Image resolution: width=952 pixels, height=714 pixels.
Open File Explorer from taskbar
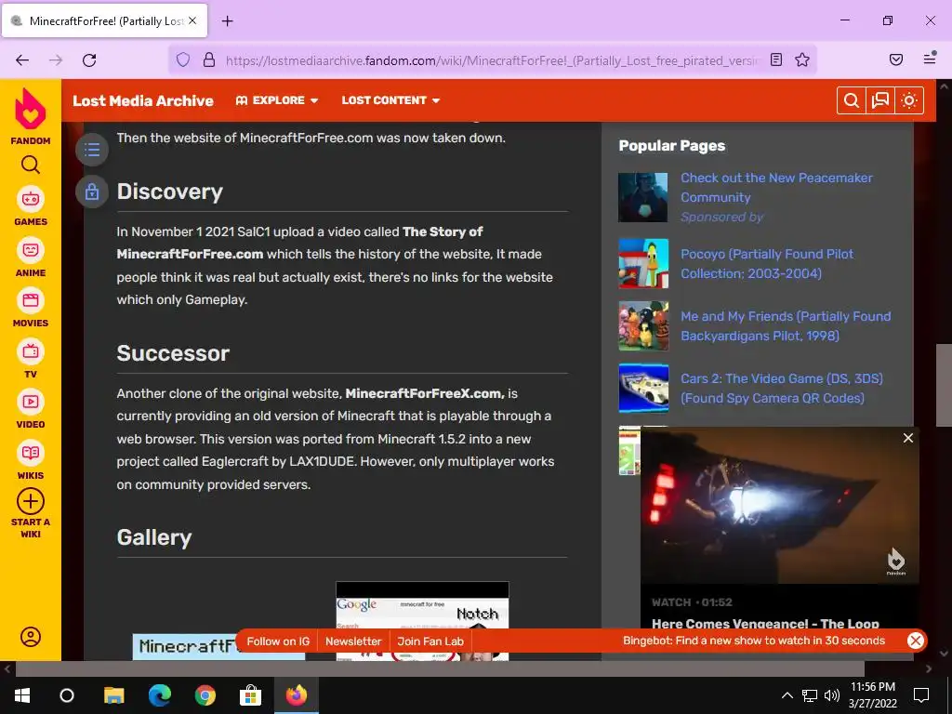click(x=113, y=695)
